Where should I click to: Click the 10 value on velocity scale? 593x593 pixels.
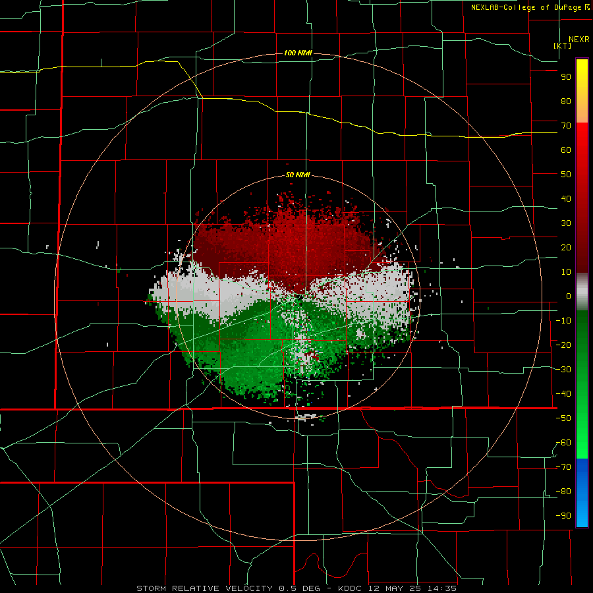point(566,272)
